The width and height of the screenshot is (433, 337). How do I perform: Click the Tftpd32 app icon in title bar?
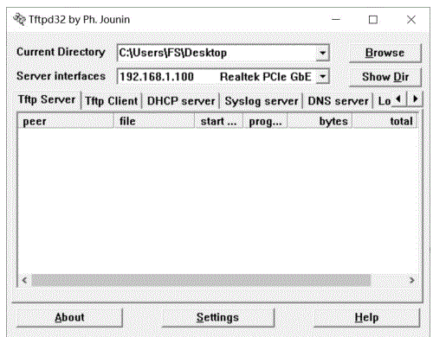pyautogui.click(x=19, y=19)
